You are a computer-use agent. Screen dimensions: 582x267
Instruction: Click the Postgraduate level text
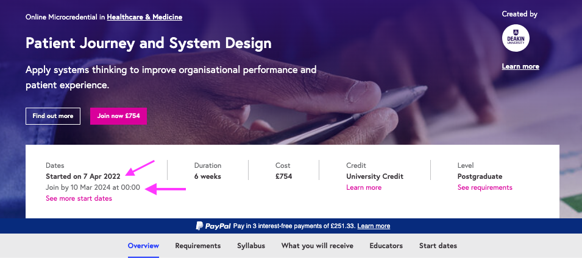point(480,176)
